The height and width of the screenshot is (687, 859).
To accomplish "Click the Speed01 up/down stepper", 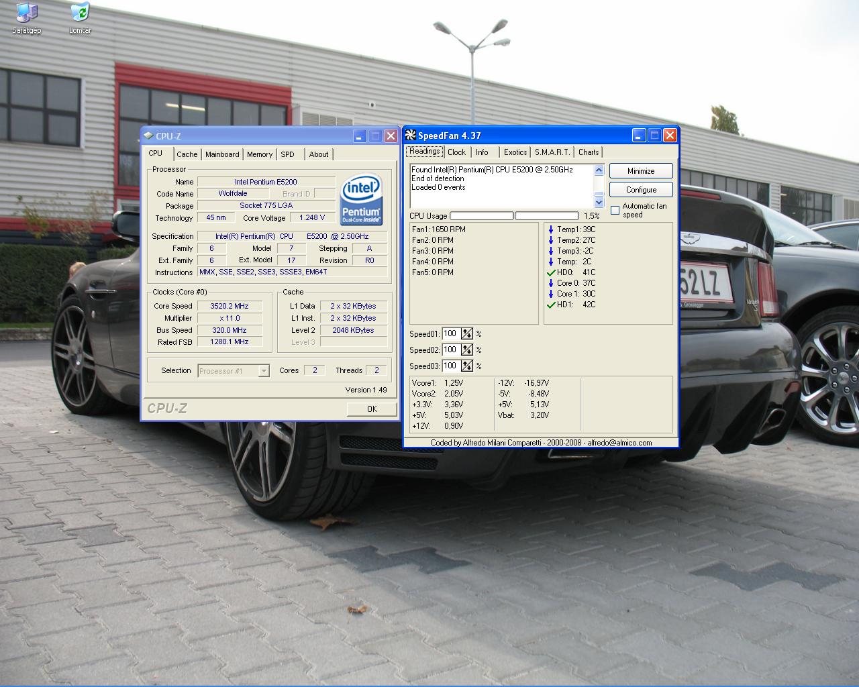I will pos(467,333).
